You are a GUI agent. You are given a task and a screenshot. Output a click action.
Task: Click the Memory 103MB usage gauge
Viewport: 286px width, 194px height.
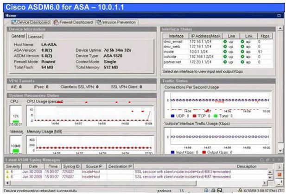point(16,145)
